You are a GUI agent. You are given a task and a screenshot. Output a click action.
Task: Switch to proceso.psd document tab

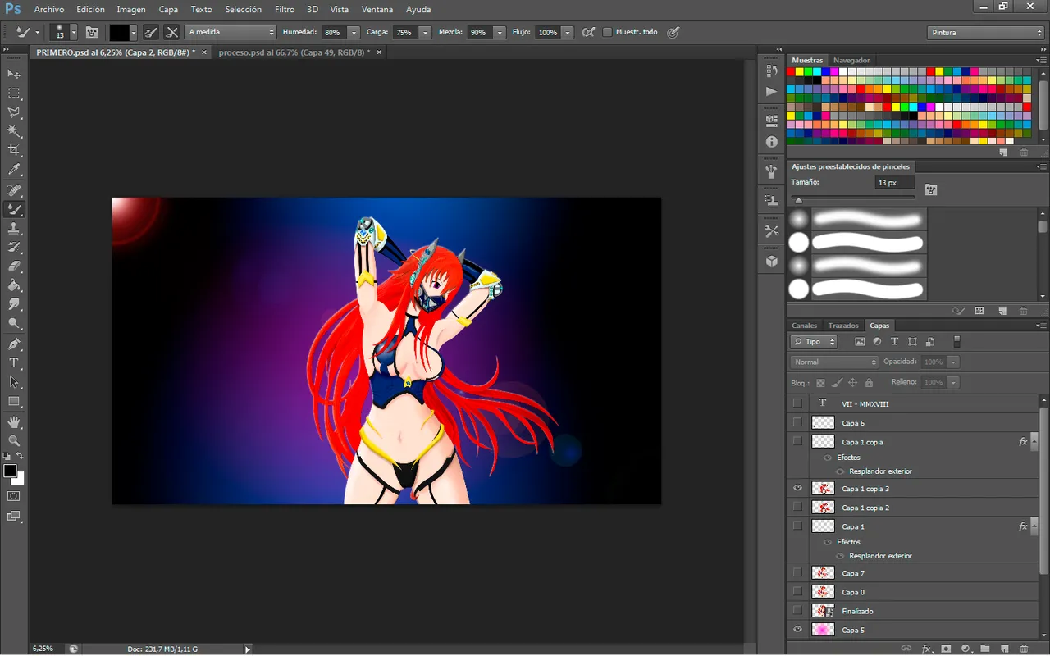[294, 52]
